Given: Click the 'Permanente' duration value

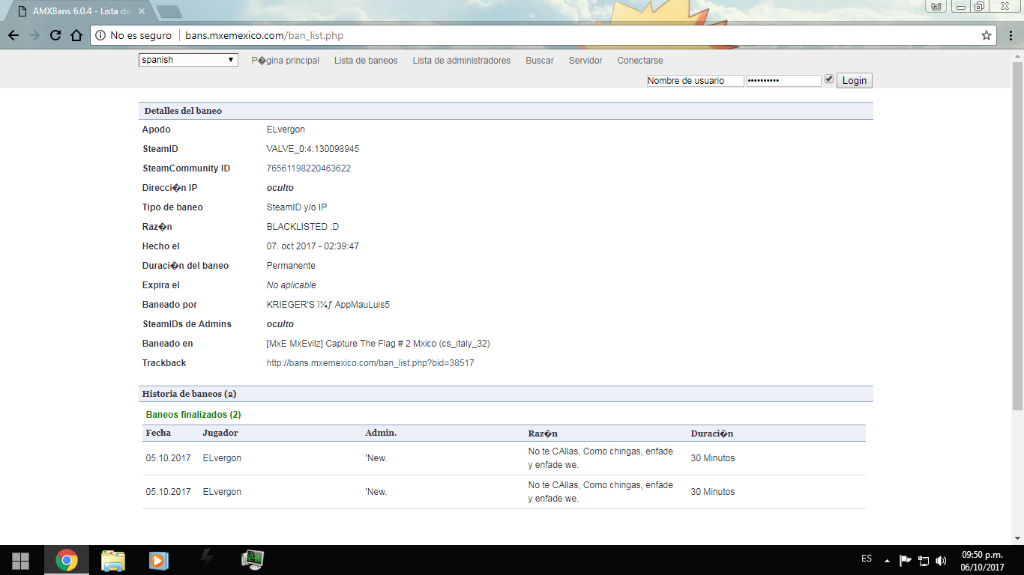Looking at the screenshot, I should (x=291, y=266).
